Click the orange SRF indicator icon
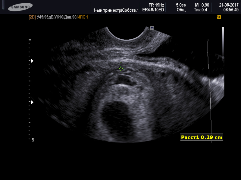The width and height of the screenshot is (241, 180). (219, 17)
